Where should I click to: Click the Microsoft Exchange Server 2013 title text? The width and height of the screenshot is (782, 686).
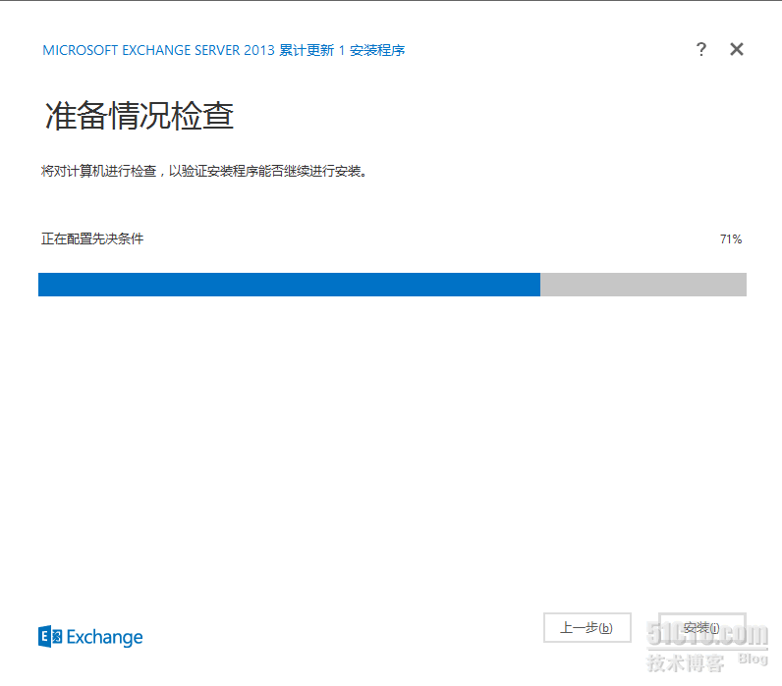[223, 50]
